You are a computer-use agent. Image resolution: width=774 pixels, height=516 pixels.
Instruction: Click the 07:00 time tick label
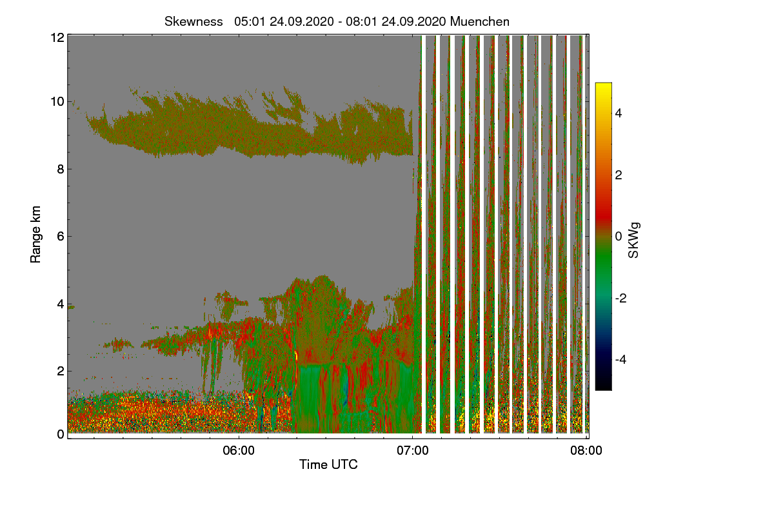413,451
